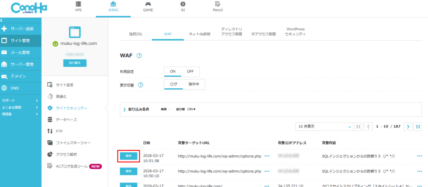Go to next page of log results
The height and width of the screenshot is (187, 428).
(x=408, y=126)
